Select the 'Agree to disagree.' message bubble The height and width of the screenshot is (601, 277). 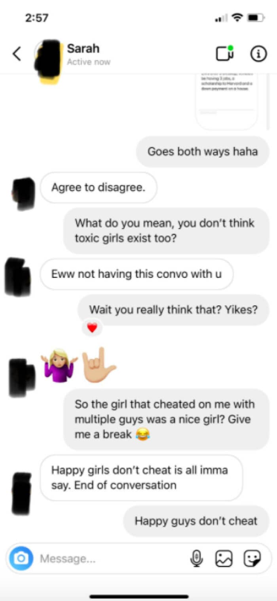[99, 187]
